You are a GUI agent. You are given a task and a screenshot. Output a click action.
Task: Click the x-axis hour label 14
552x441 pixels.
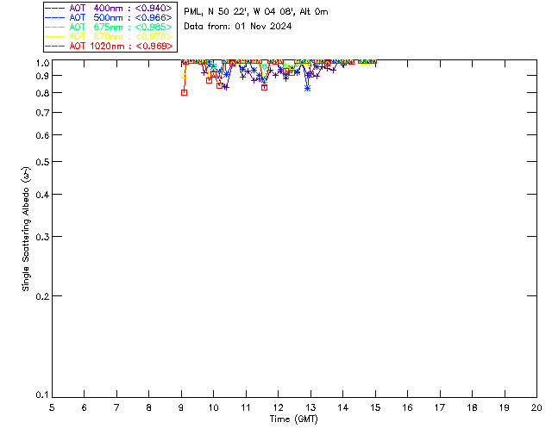pyautogui.click(x=343, y=407)
